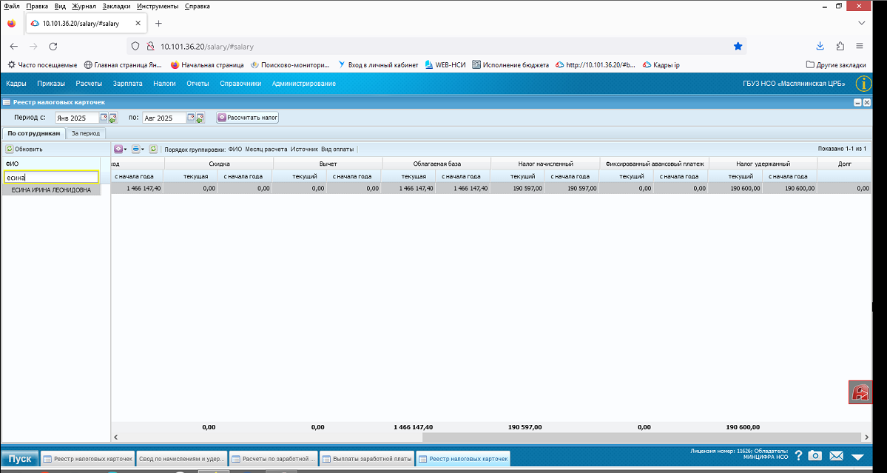Image resolution: width=887 pixels, height=473 pixels.
Task: Open the Налоги menu
Action: click(x=165, y=84)
